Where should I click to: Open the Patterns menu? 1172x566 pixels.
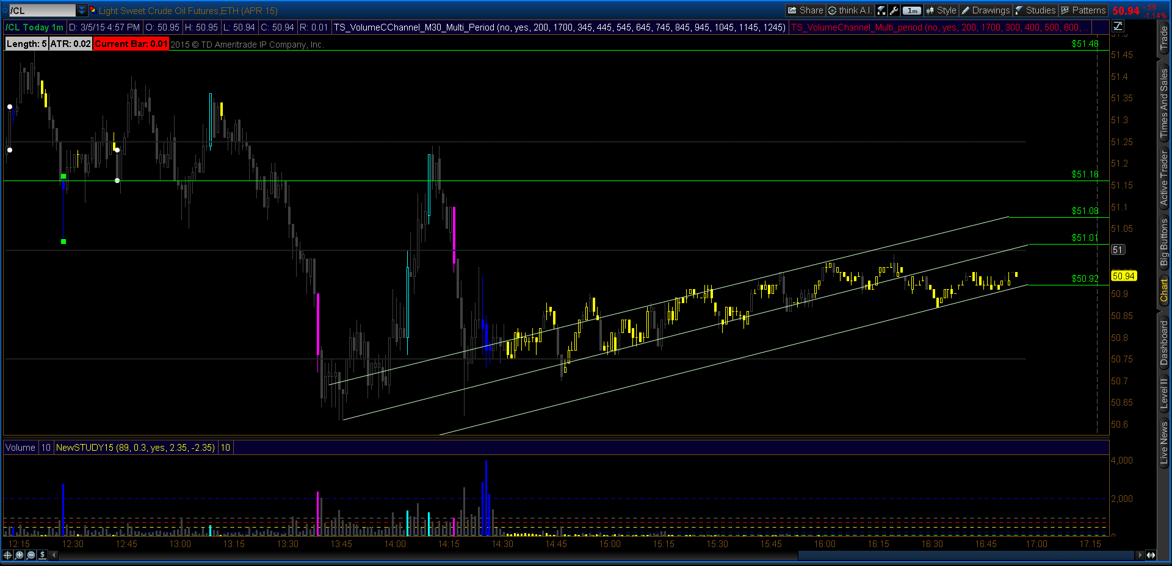pos(1083,10)
